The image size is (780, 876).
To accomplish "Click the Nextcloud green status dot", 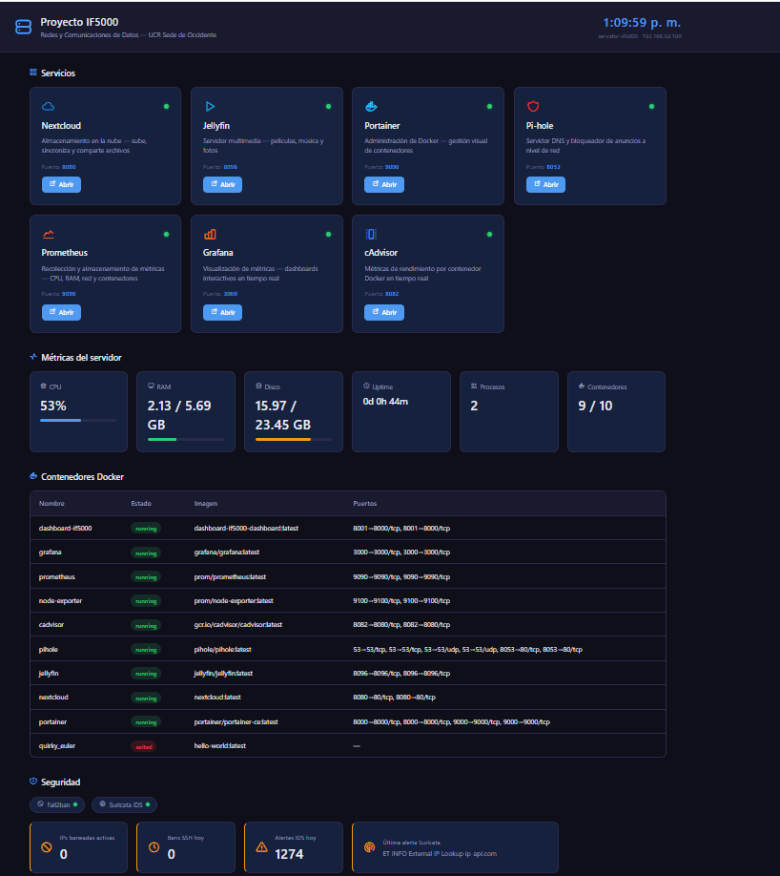I will click(166, 106).
